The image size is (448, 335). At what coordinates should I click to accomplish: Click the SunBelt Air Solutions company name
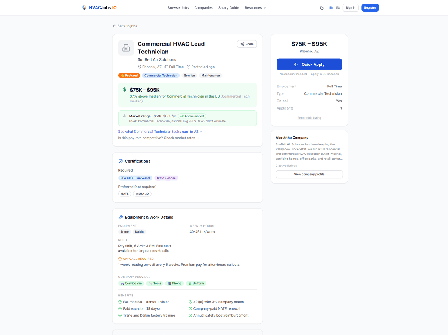[157, 60]
